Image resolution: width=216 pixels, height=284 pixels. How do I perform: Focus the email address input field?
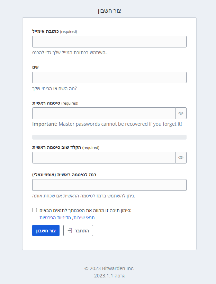coord(109,42)
